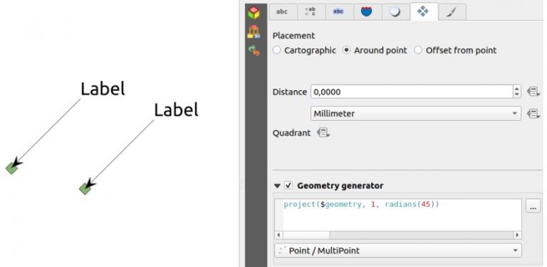Toggle the Geometry generator checkbox
Screen dimensions: 547x267
pos(288,185)
